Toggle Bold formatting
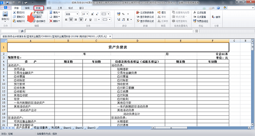Viewport: 255px width, 136px height. pos(81,20)
